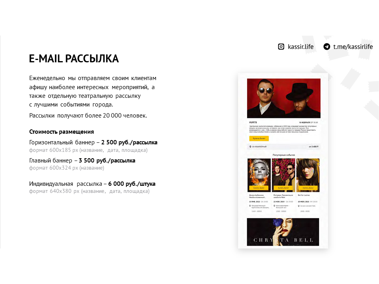This screenshot has height=284, width=379.
Task: Click the yellow buy ticket button under HURTS
Action: coord(259,138)
